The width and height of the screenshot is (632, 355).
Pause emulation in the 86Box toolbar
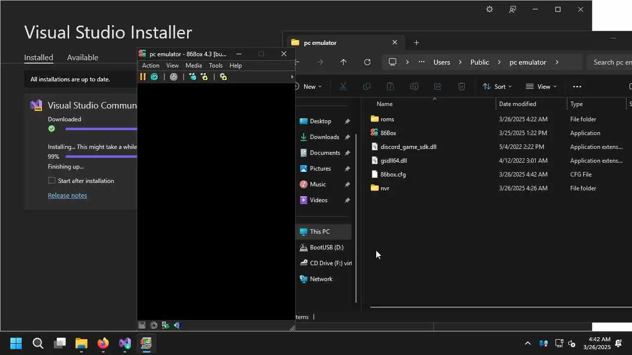[143, 77]
